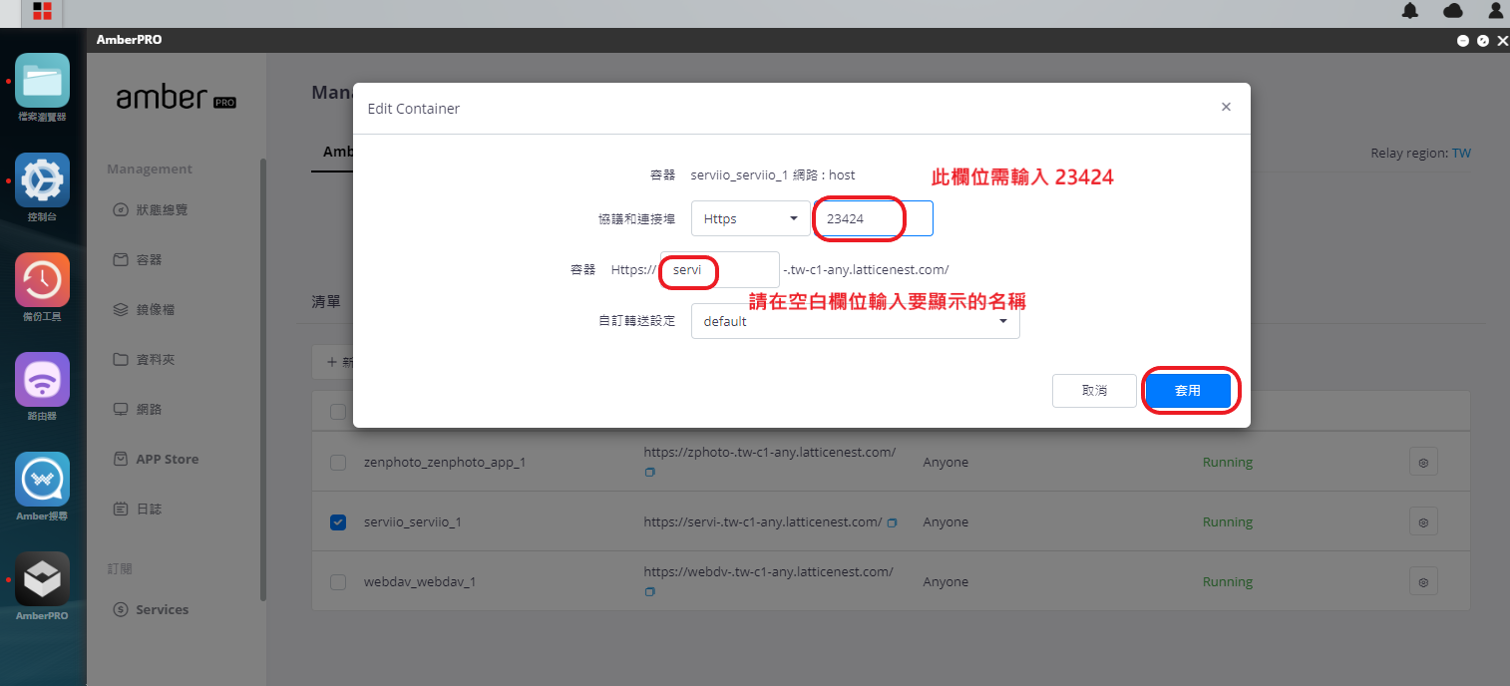1510x686 pixels.
Task: Click the amber PRO logo
Action: pyautogui.click(x=176, y=98)
